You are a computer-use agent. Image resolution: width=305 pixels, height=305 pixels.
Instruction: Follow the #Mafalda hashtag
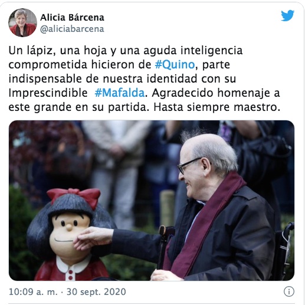tap(120, 93)
